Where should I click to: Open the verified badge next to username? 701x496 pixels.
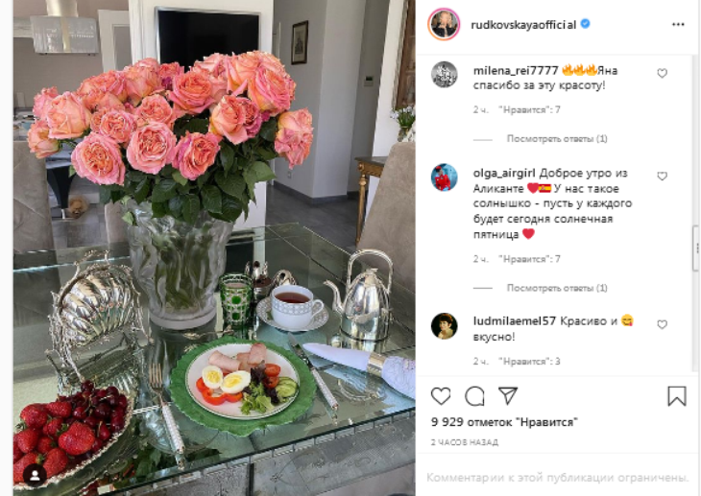(x=585, y=24)
